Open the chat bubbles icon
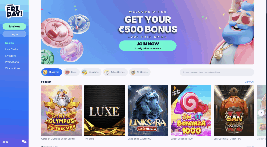 point(24,142)
